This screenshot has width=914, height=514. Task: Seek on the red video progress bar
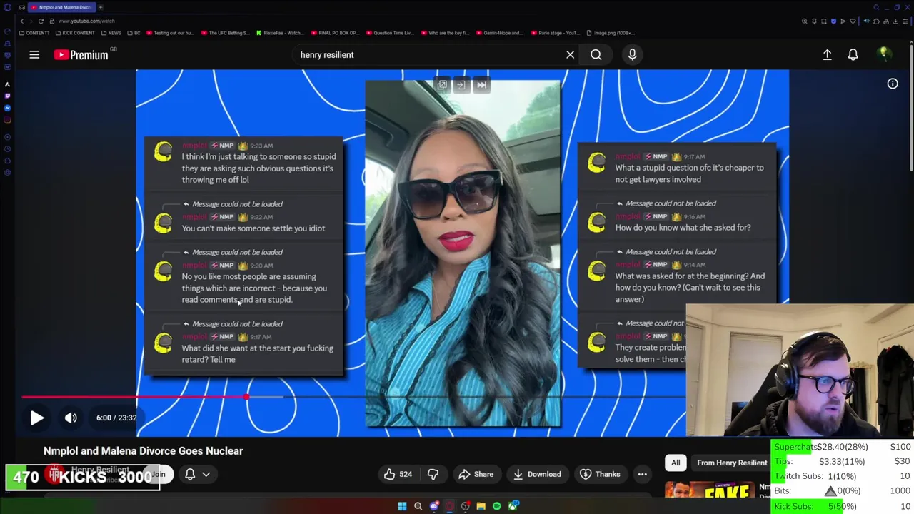click(x=134, y=397)
